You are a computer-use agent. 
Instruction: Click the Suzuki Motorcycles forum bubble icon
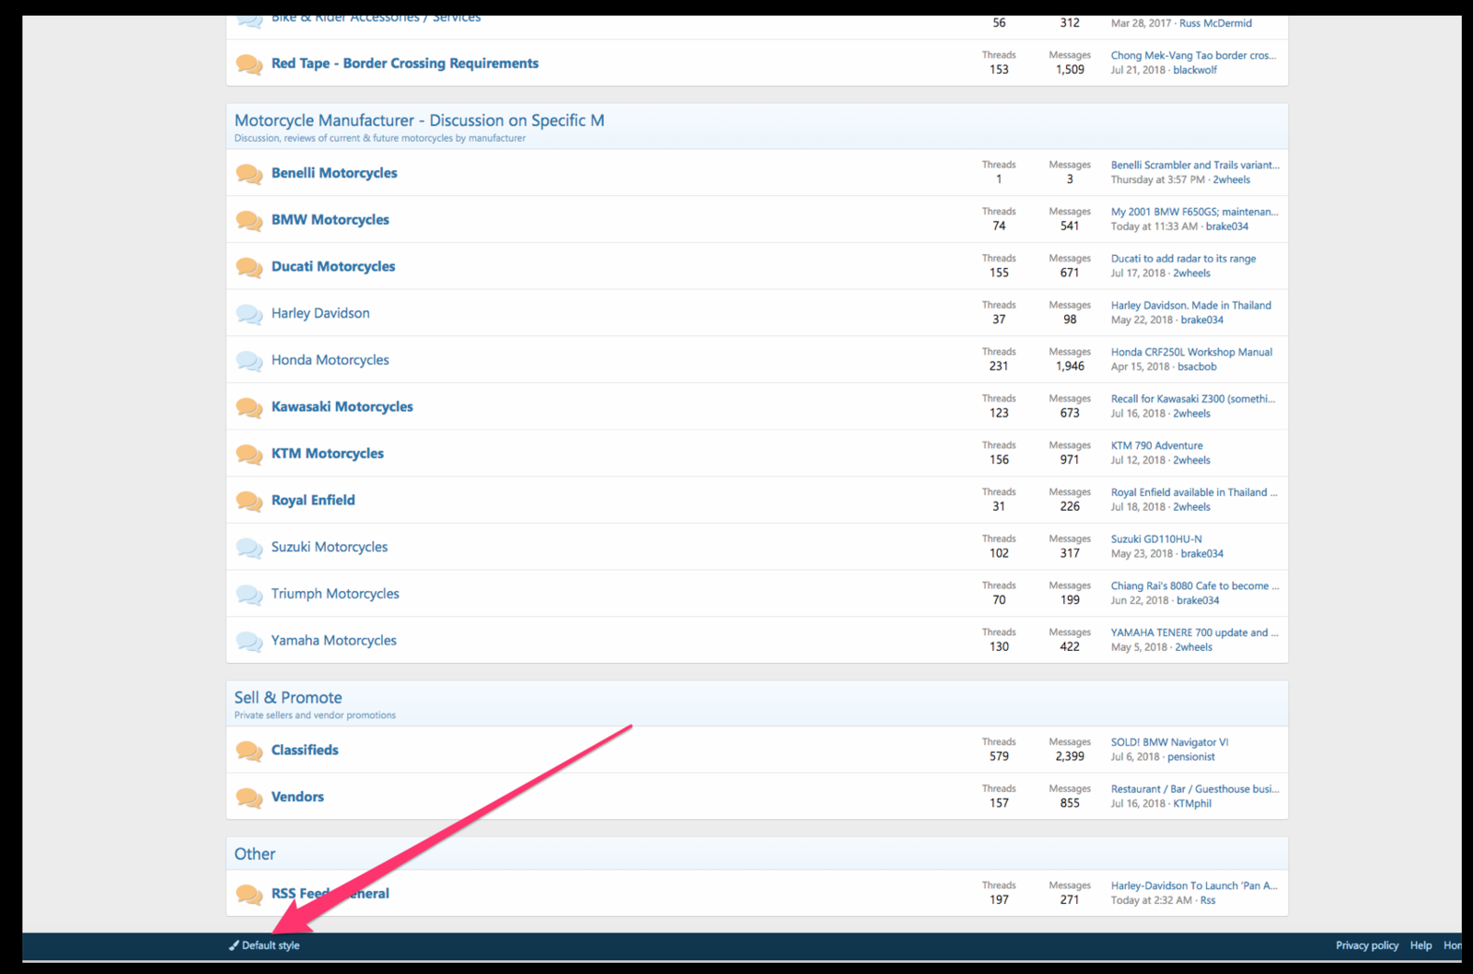click(x=249, y=548)
